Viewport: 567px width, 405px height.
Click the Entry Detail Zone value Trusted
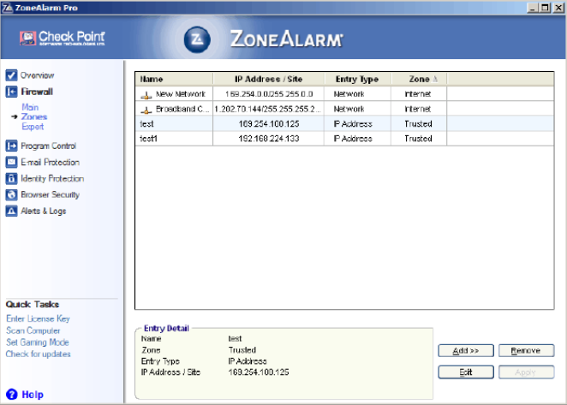tap(242, 350)
